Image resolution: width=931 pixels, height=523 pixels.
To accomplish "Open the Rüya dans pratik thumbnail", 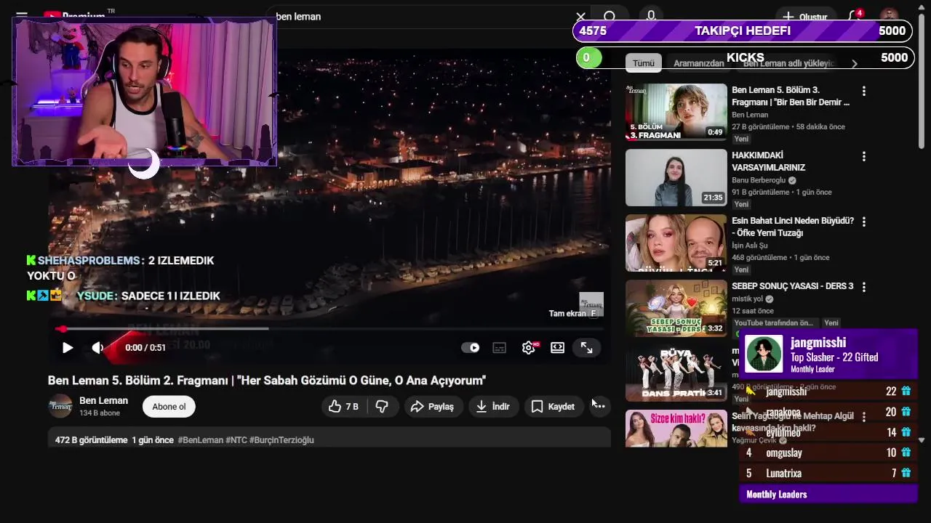I will click(676, 374).
